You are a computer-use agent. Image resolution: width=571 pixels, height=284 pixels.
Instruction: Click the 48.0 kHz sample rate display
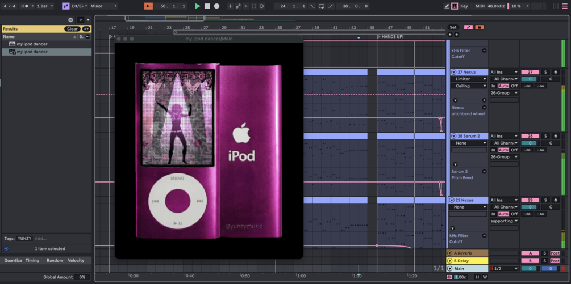click(496, 6)
